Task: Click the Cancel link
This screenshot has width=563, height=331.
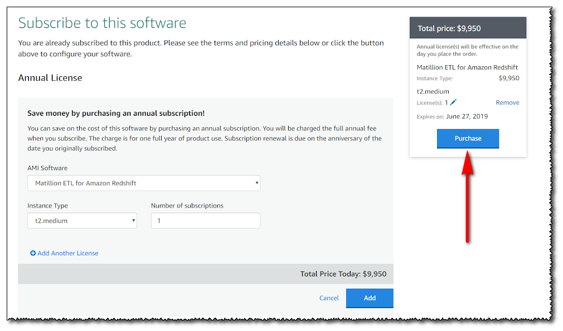Action: (x=329, y=298)
